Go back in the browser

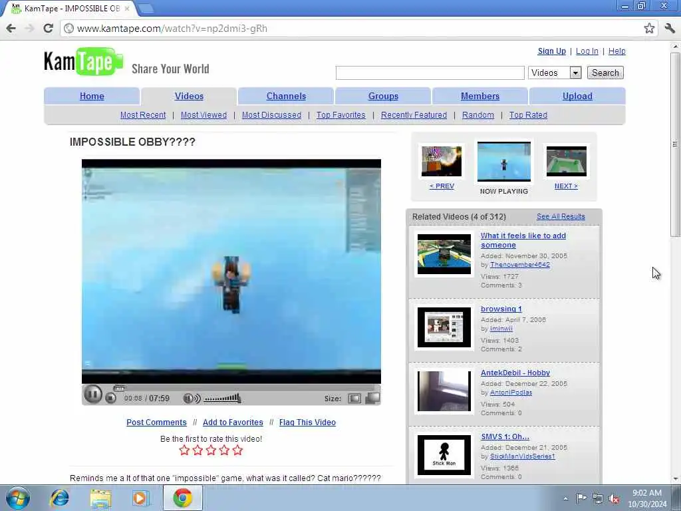(x=11, y=28)
